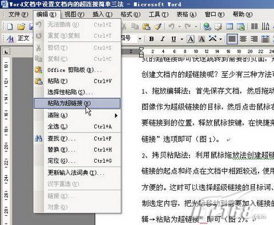The width and height of the screenshot is (274, 225).
Task: Toggle Underline formatting button
Action: (x=174, y=39)
